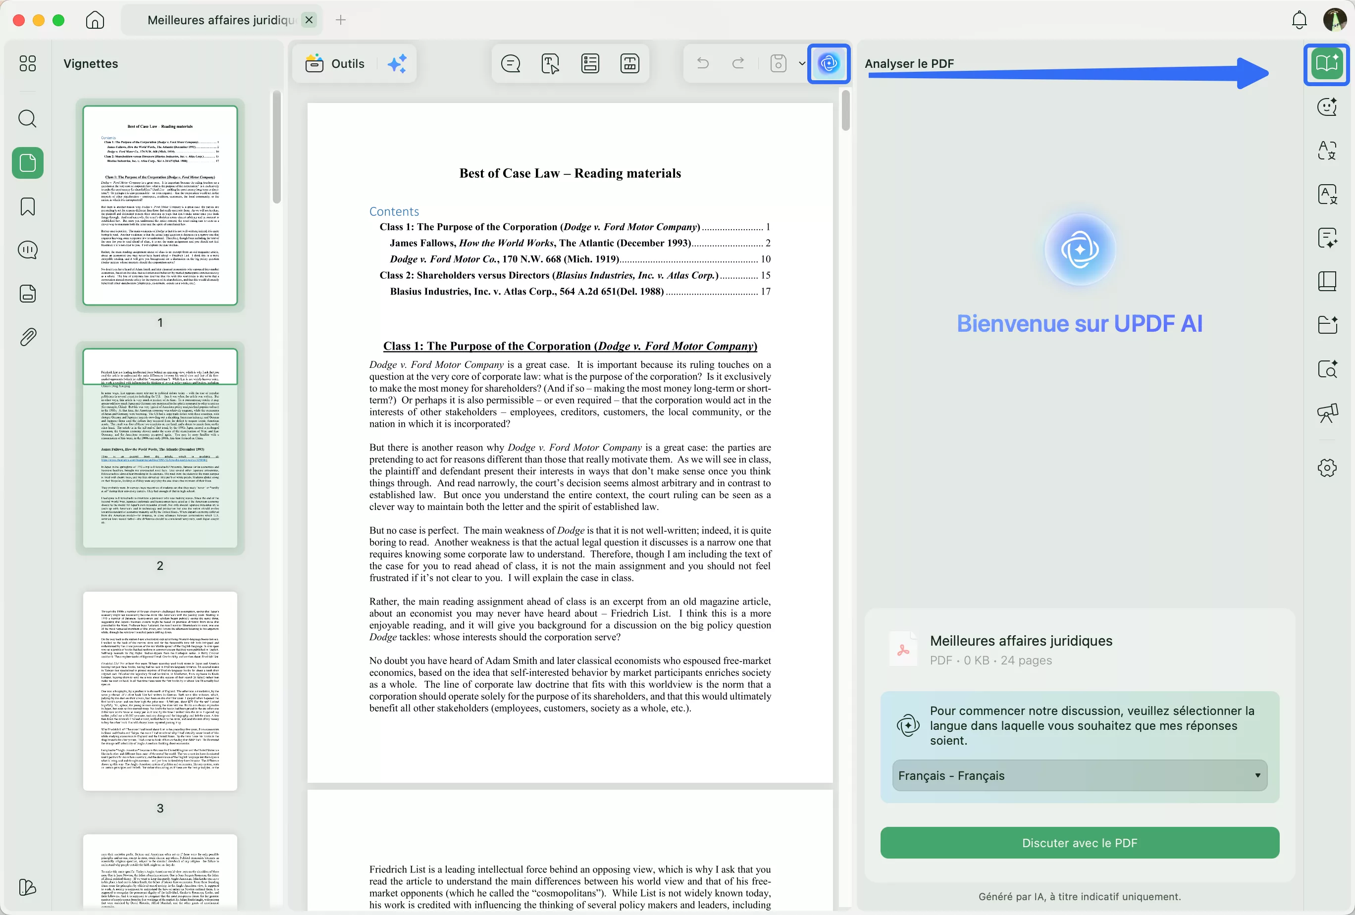
Task: Toggle the UPDF AI assistant button
Action: tap(829, 63)
